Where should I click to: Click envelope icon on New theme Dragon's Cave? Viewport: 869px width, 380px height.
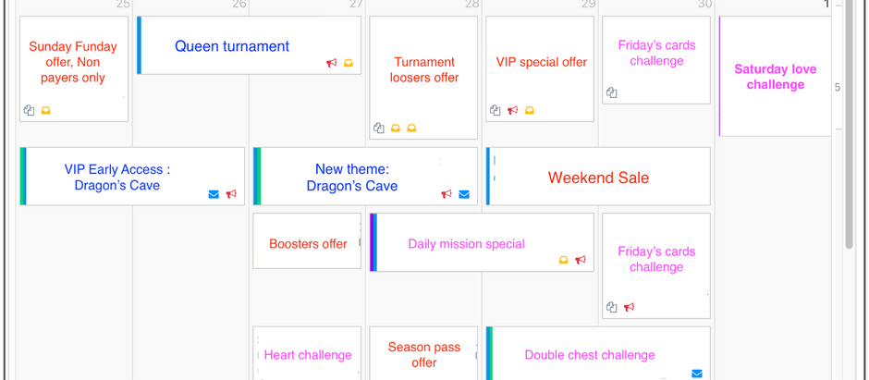(464, 194)
